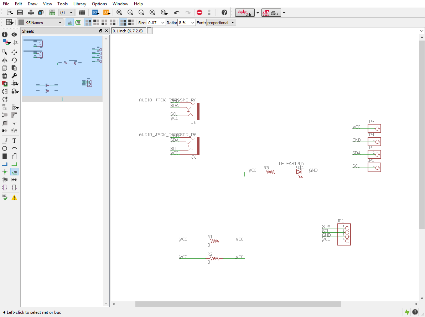Viewport: 425px width, 317px height.
Task: Open the grid settings dropdown
Action: pos(10,22)
